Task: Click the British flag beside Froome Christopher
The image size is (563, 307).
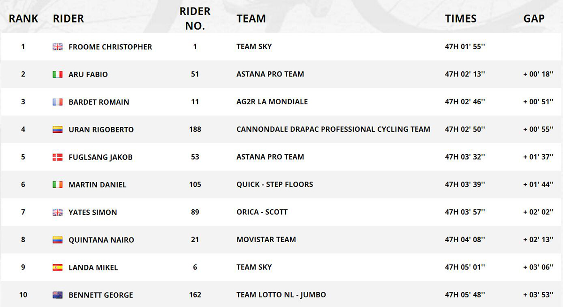Action: [x=58, y=47]
